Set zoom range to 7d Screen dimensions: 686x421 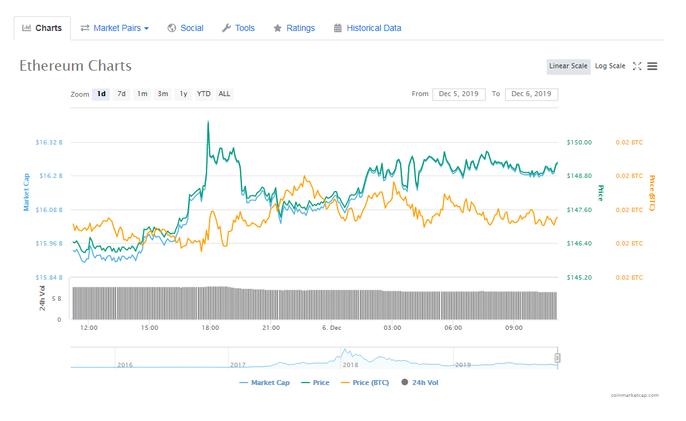pos(122,94)
